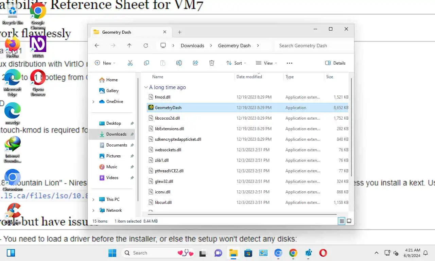Open Google Chrome desktop shortcut
Viewport: 435px width, 261px height.
point(38,16)
